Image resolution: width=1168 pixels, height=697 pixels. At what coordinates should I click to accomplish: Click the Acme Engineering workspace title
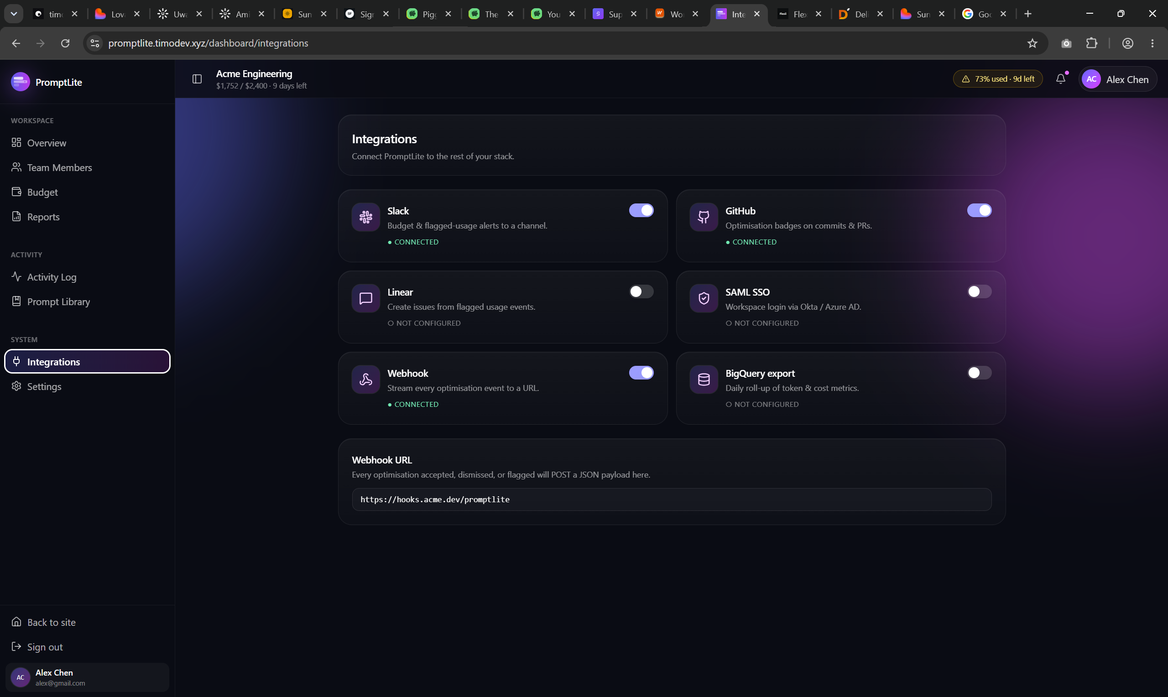(x=254, y=74)
